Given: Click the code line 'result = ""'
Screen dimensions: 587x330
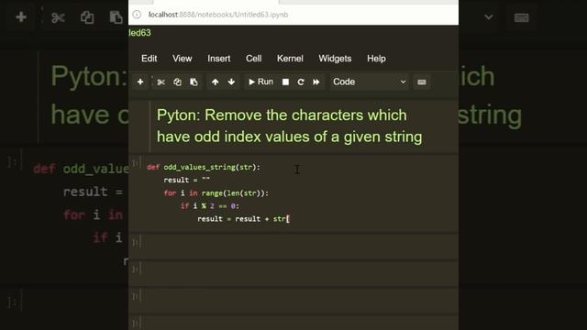Looking at the screenshot, I should (x=186, y=180).
